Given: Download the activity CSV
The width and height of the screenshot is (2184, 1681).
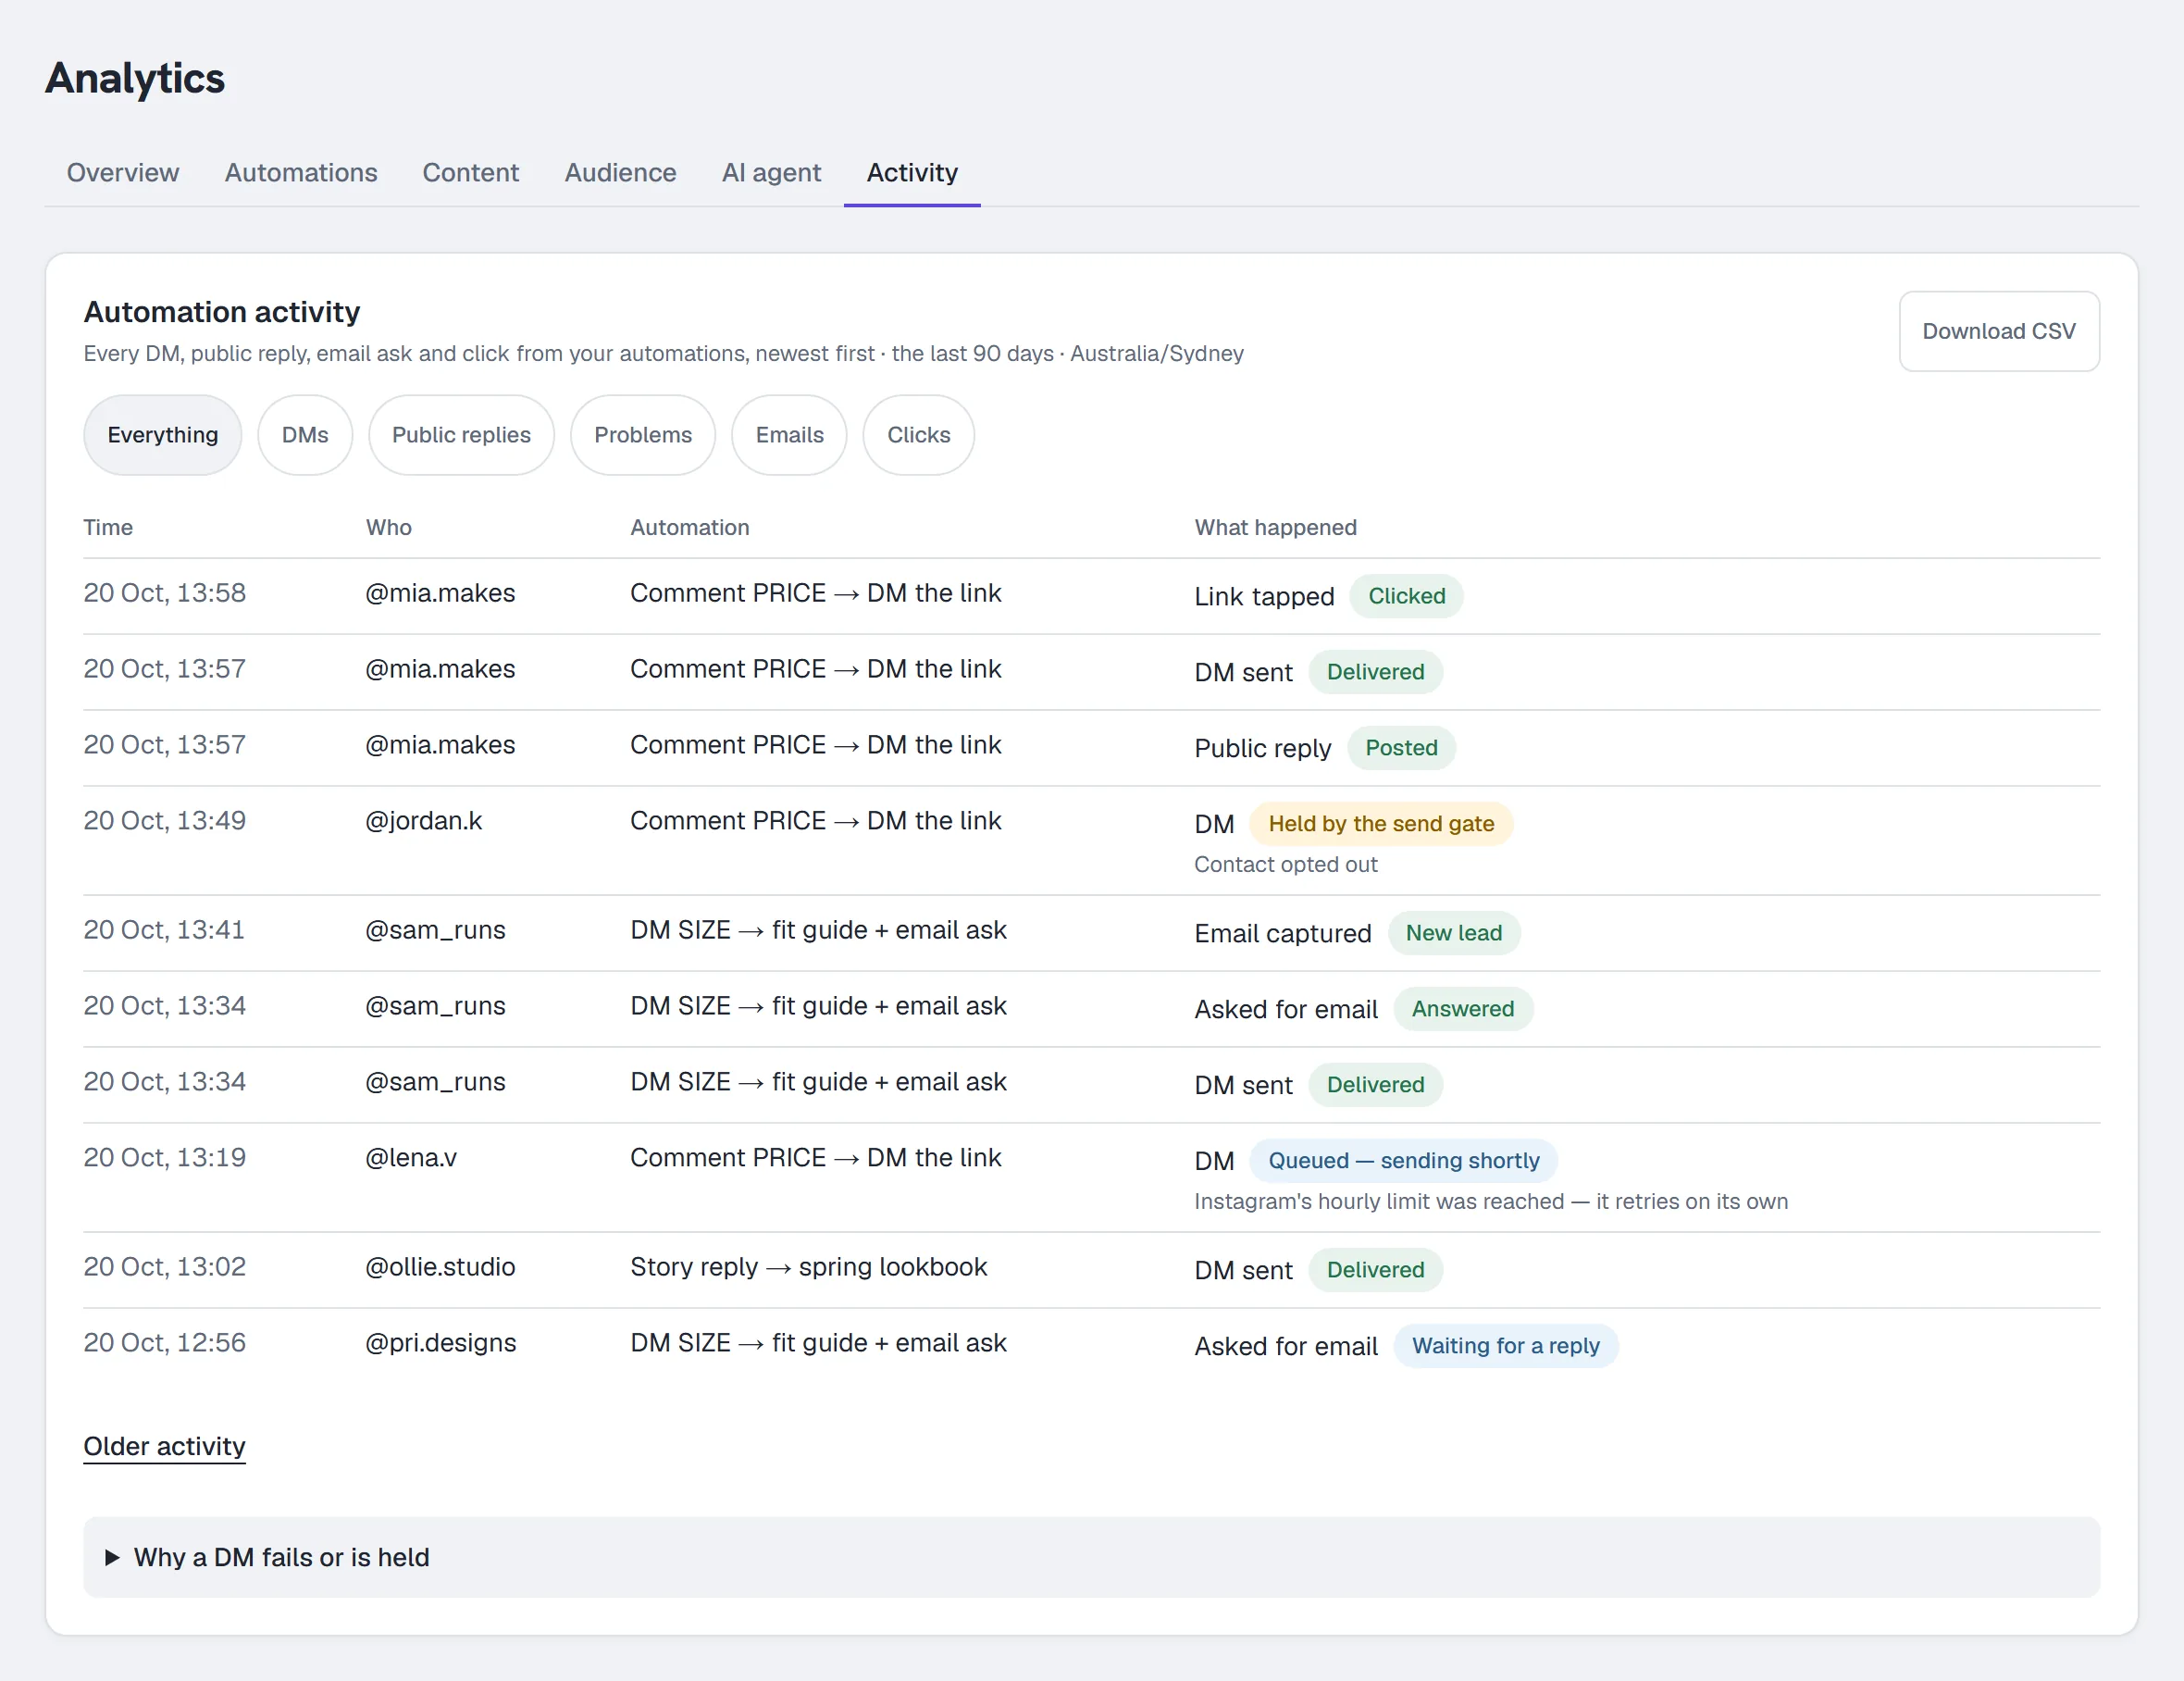Looking at the screenshot, I should [1998, 331].
